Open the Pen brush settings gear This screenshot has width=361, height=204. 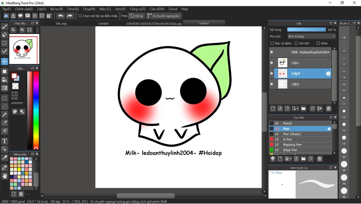pos(329,129)
